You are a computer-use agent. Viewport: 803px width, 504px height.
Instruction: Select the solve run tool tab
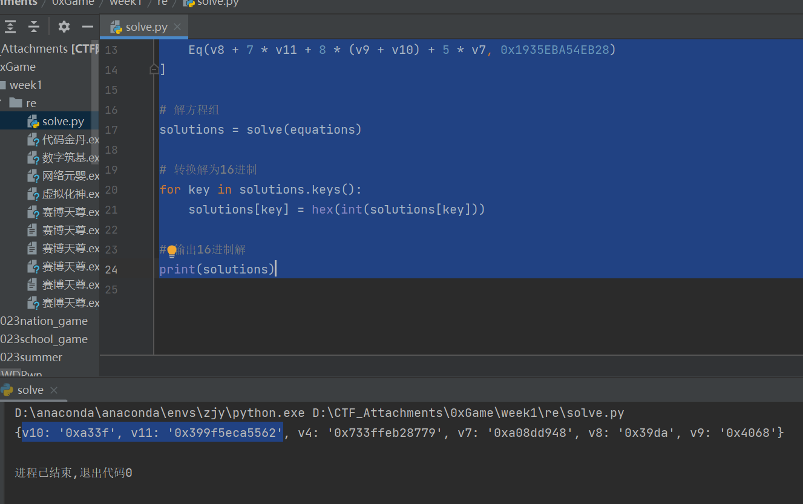pyautogui.click(x=30, y=390)
